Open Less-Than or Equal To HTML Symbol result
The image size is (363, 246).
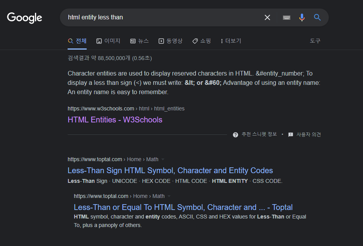(183, 207)
